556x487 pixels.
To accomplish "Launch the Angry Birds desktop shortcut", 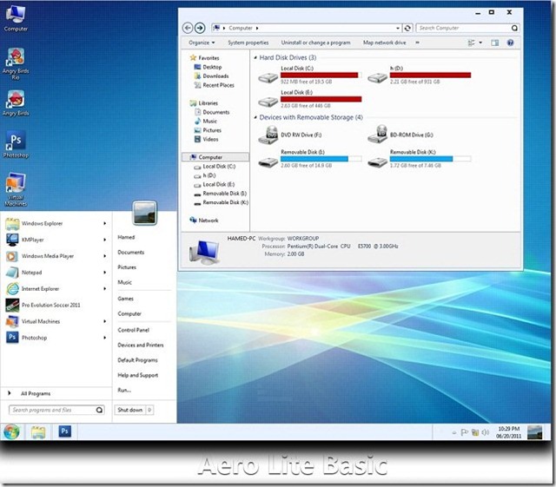I will (x=16, y=102).
